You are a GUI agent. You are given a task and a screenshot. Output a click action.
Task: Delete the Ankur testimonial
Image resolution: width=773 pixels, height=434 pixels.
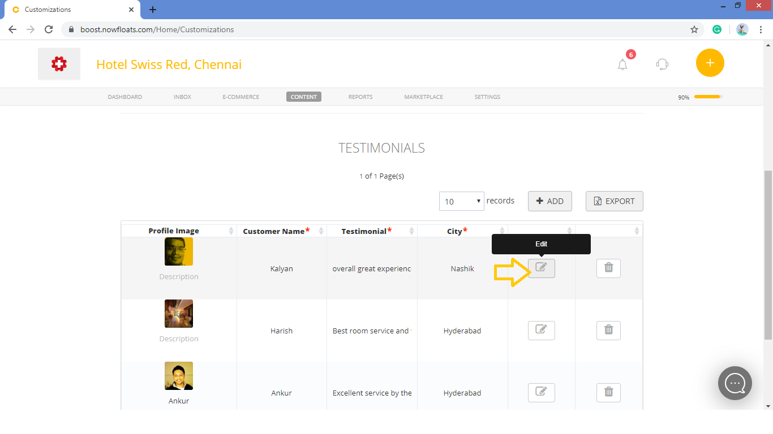pyautogui.click(x=608, y=393)
